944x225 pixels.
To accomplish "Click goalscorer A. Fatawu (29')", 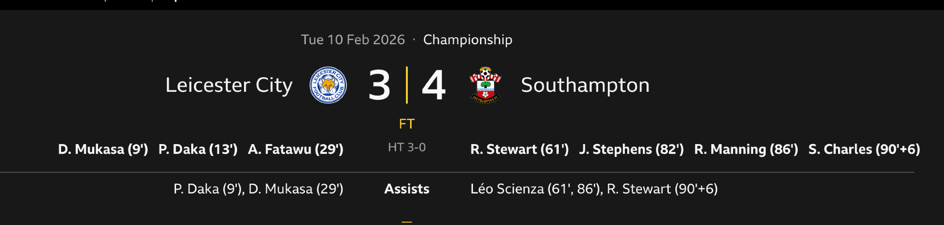I will [x=295, y=149].
